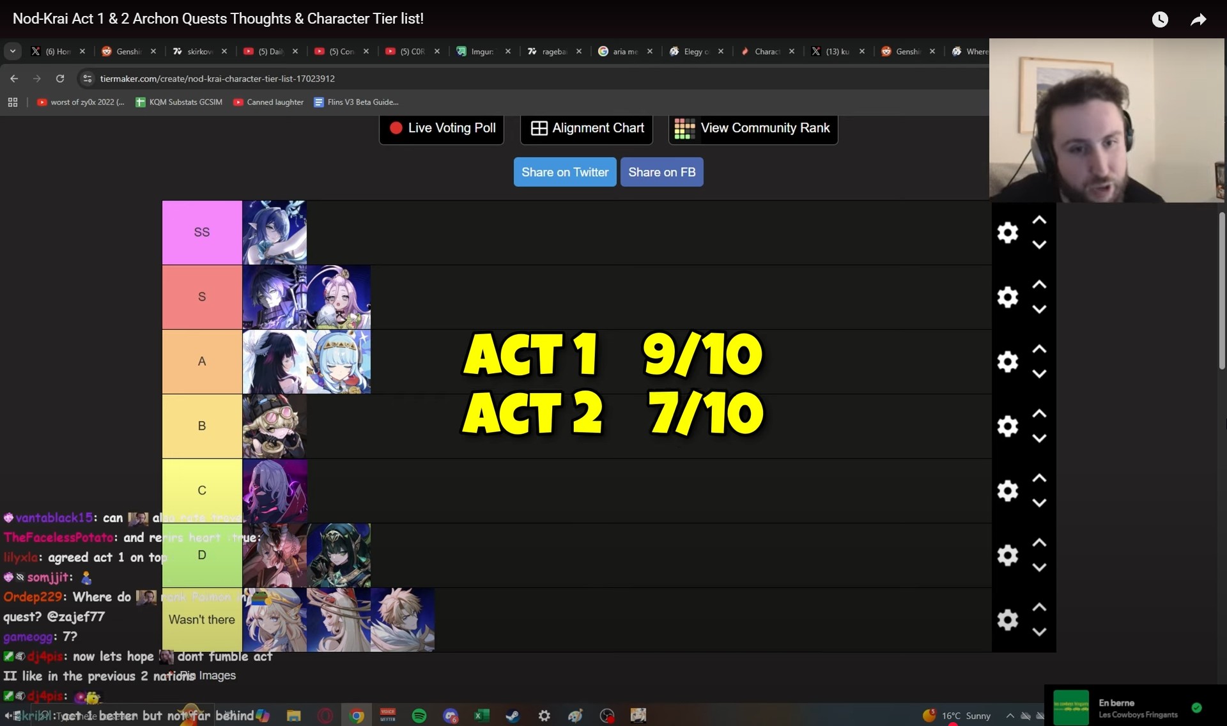Select the pink SS tier label
Image resolution: width=1227 pixels, height=726 pixels.
(x=202, y=233)
